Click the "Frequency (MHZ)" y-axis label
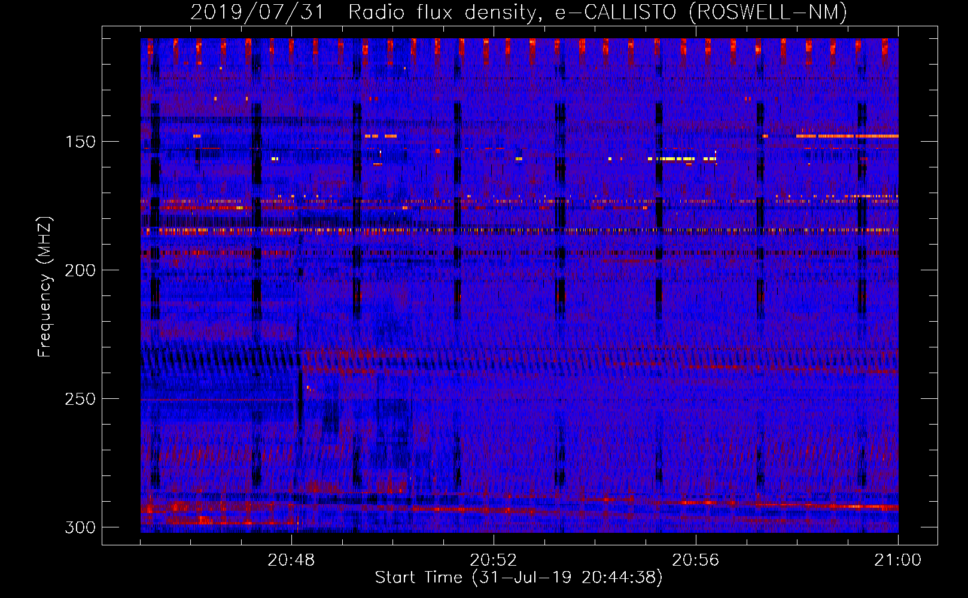 click(45, 287)
